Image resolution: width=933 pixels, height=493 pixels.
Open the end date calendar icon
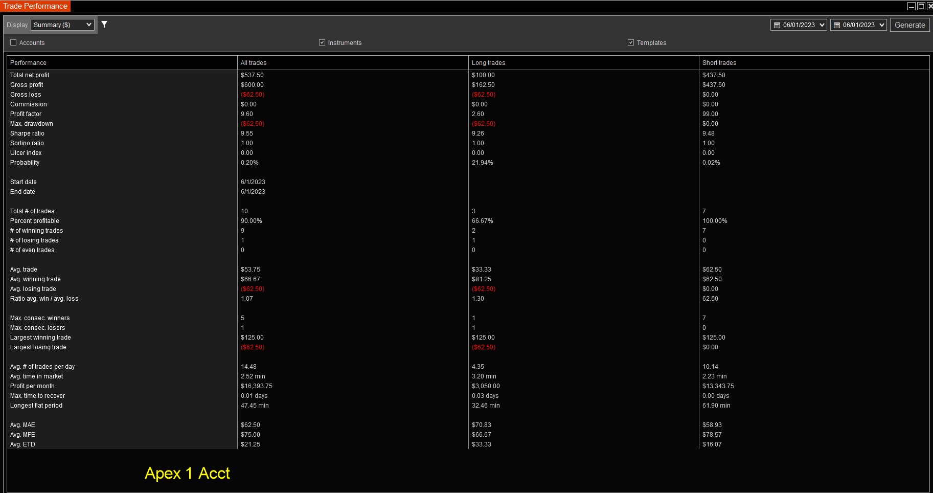(x=837, y=25)
